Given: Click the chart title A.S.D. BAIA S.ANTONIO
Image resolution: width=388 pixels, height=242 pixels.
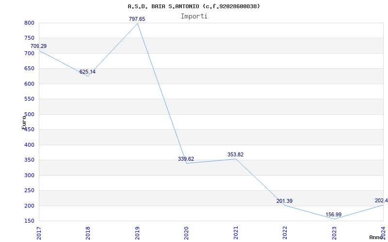Looking at the screenshot, I should tap(194, 6).
